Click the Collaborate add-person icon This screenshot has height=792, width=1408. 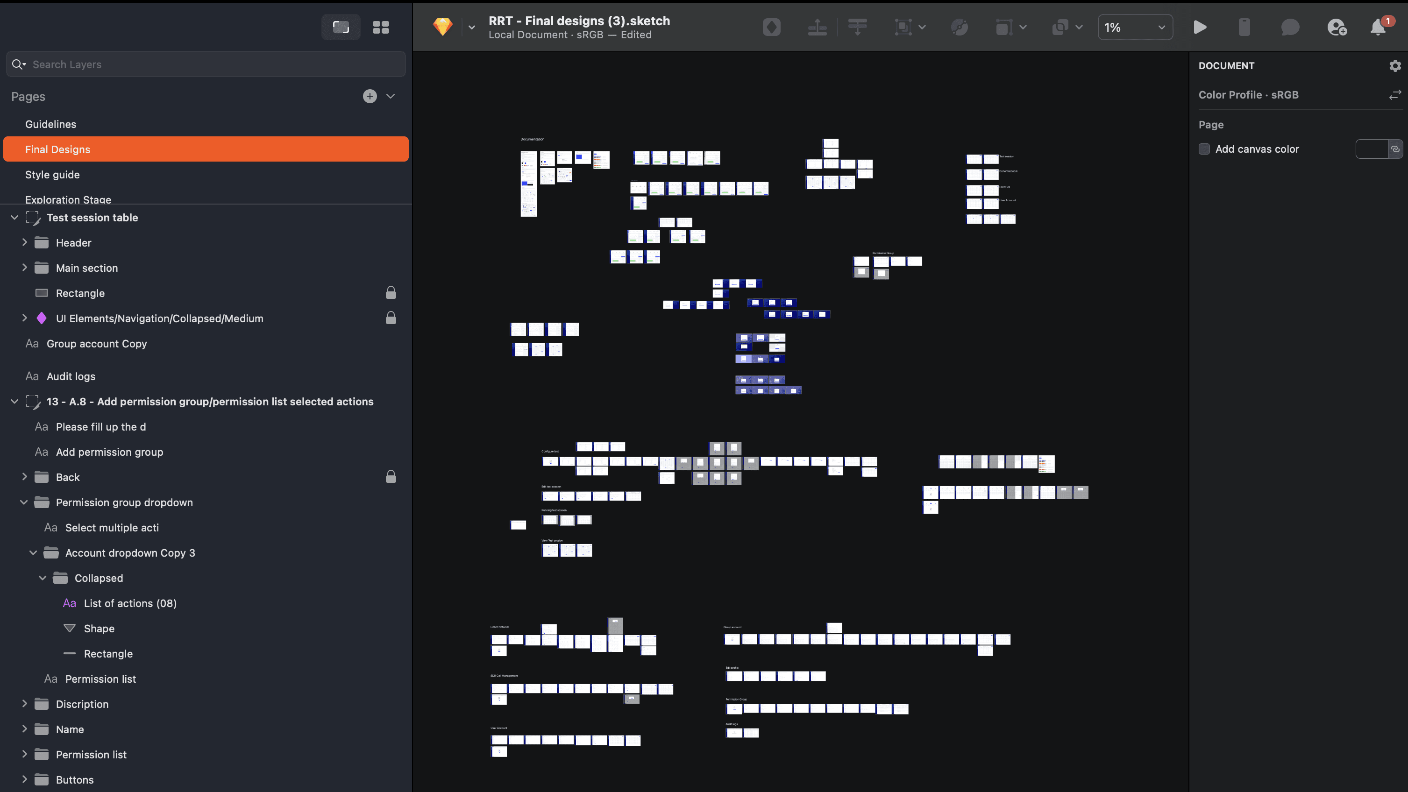(1336, 27)
